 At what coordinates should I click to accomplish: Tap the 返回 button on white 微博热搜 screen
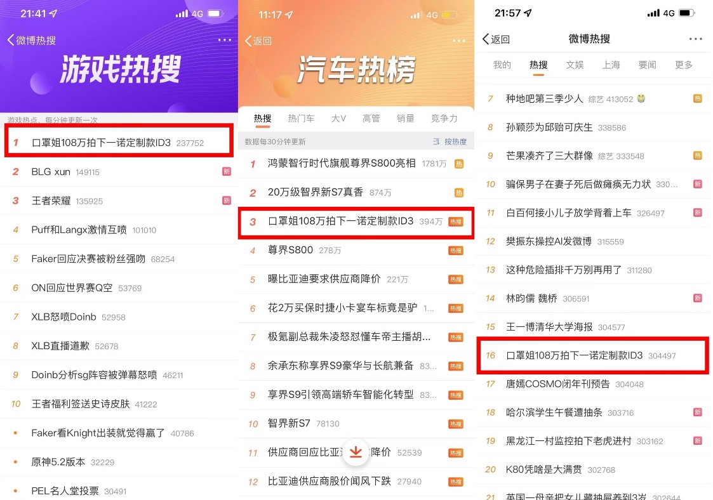496,39
